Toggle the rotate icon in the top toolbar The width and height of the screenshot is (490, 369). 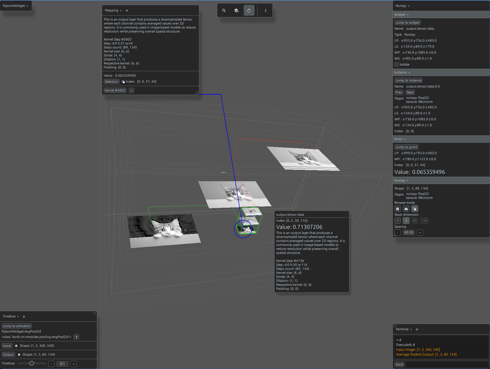[249, 11]
